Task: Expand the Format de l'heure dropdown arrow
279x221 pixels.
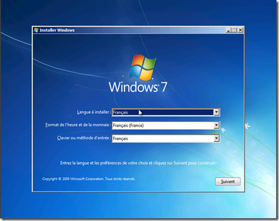Action: coord(216,125)
